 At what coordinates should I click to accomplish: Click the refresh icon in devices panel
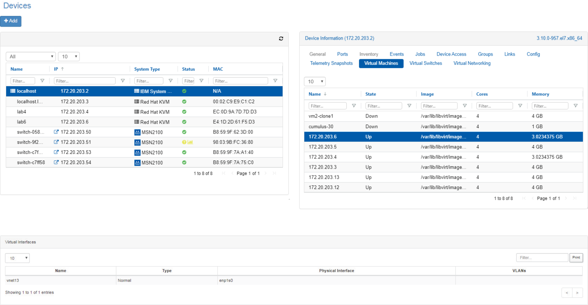tap(281, 38)
